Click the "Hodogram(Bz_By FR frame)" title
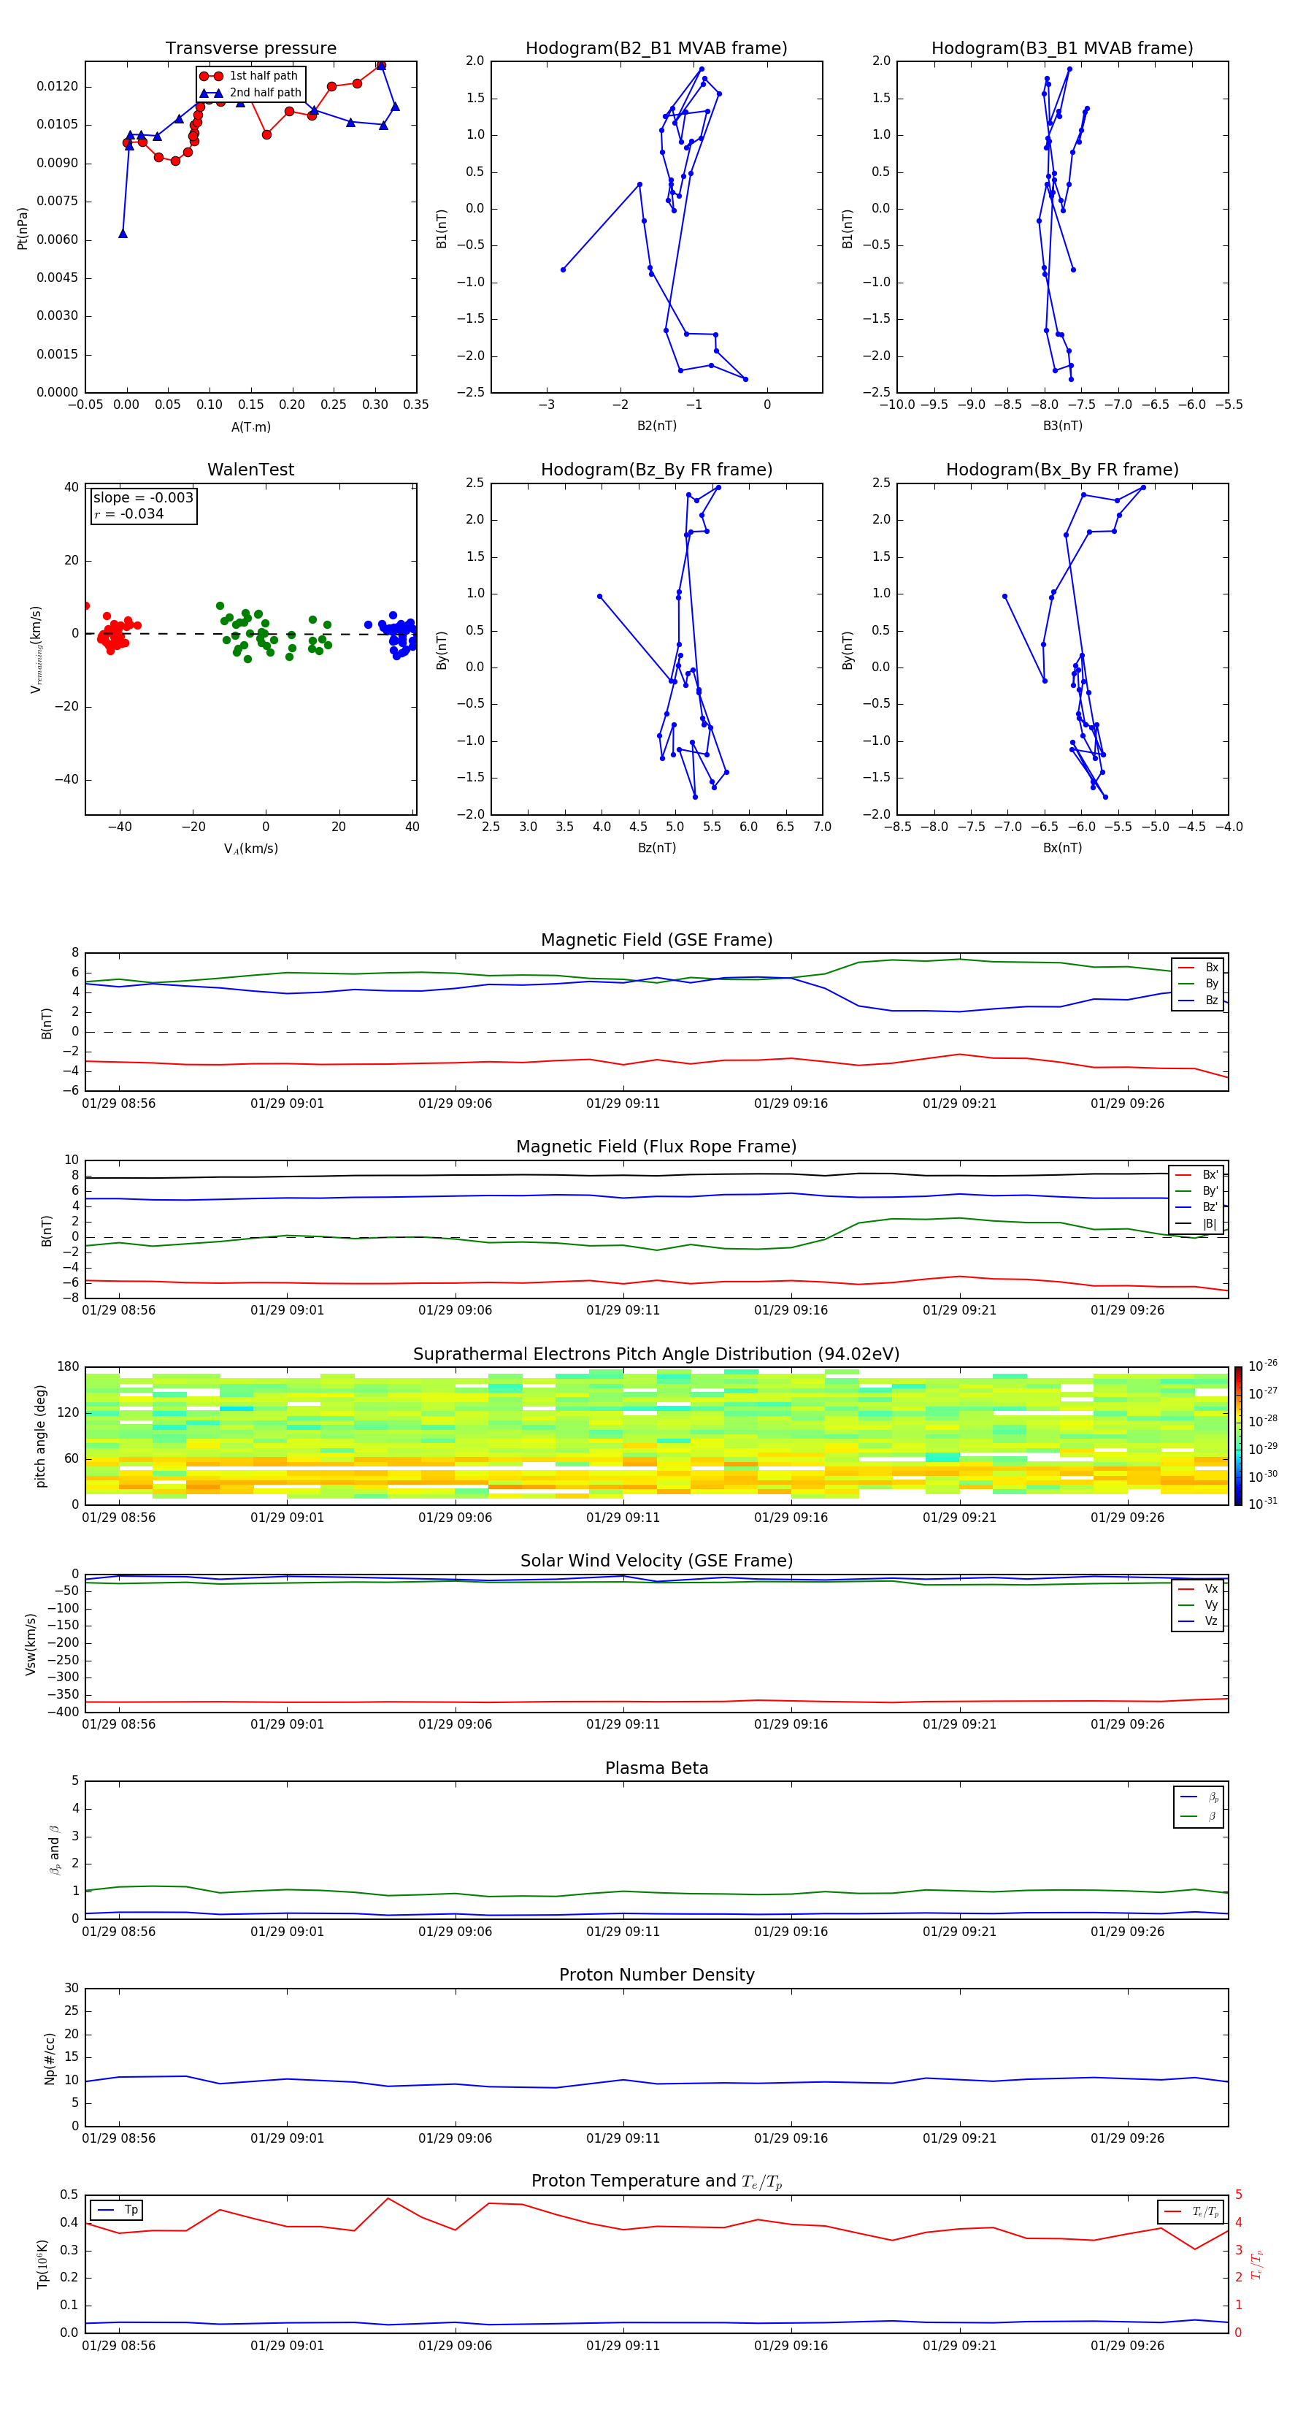The height and width of the screenshot is (2410, 1314). [656, 470]
